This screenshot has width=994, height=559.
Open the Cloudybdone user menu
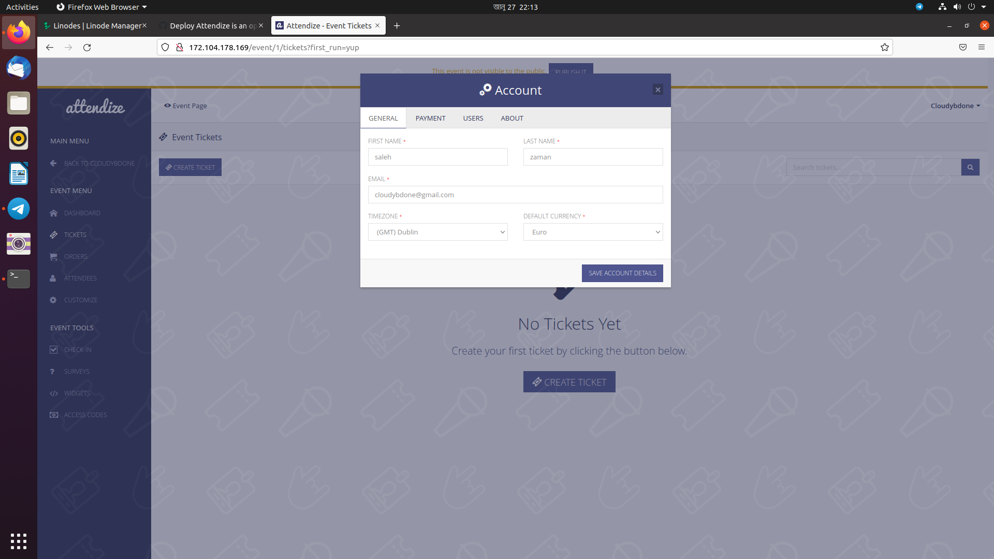point(955,106)
